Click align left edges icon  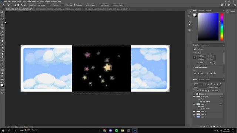pyautogui.click(x=195, y=74)
